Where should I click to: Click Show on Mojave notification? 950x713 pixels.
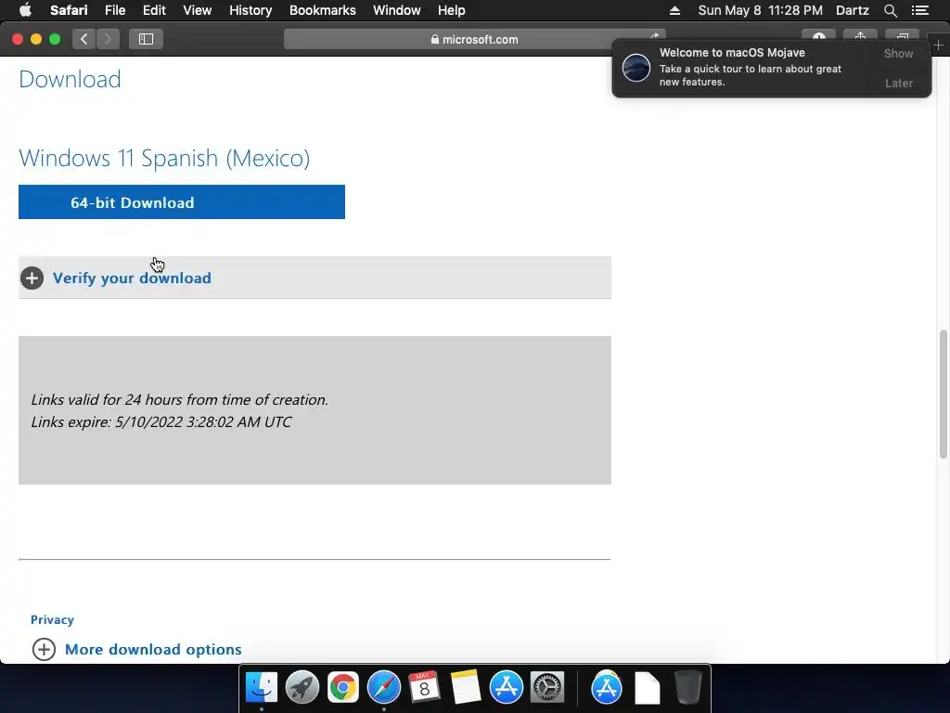pyautogui.click(x=898, y=53)
